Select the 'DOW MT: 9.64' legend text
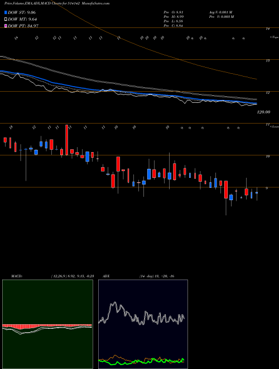Screen dimensions: 279x369 point(22,20)
